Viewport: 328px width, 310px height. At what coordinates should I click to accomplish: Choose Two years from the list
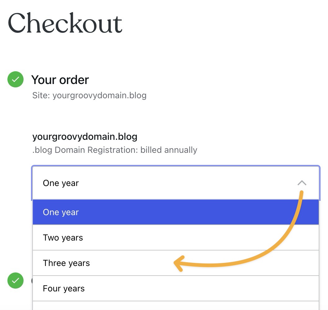(176, 237)
